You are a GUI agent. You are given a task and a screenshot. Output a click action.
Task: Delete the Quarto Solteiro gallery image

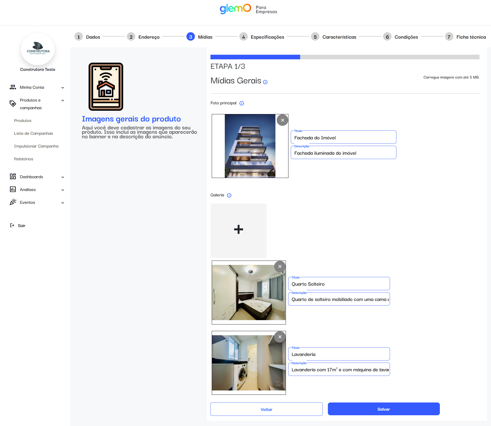280,266
